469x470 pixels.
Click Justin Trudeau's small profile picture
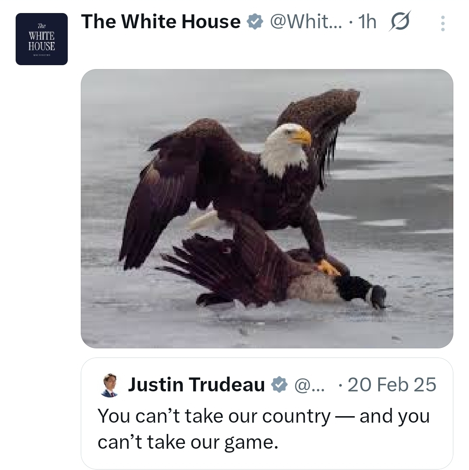pos(109,385)
